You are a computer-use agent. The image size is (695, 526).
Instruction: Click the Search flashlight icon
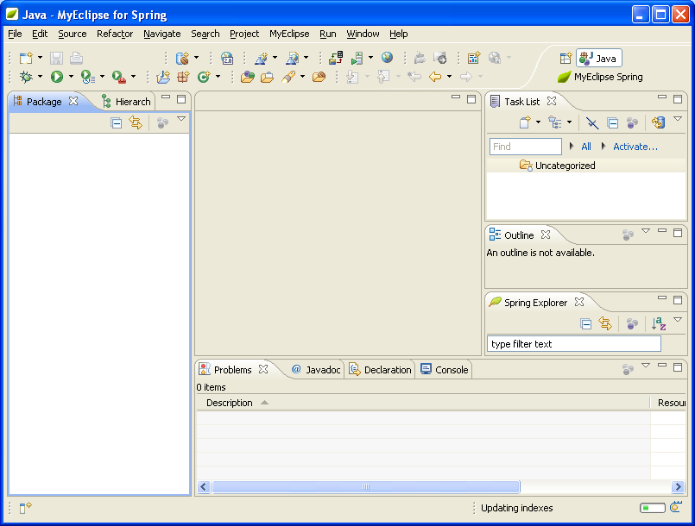click(288, 77)
